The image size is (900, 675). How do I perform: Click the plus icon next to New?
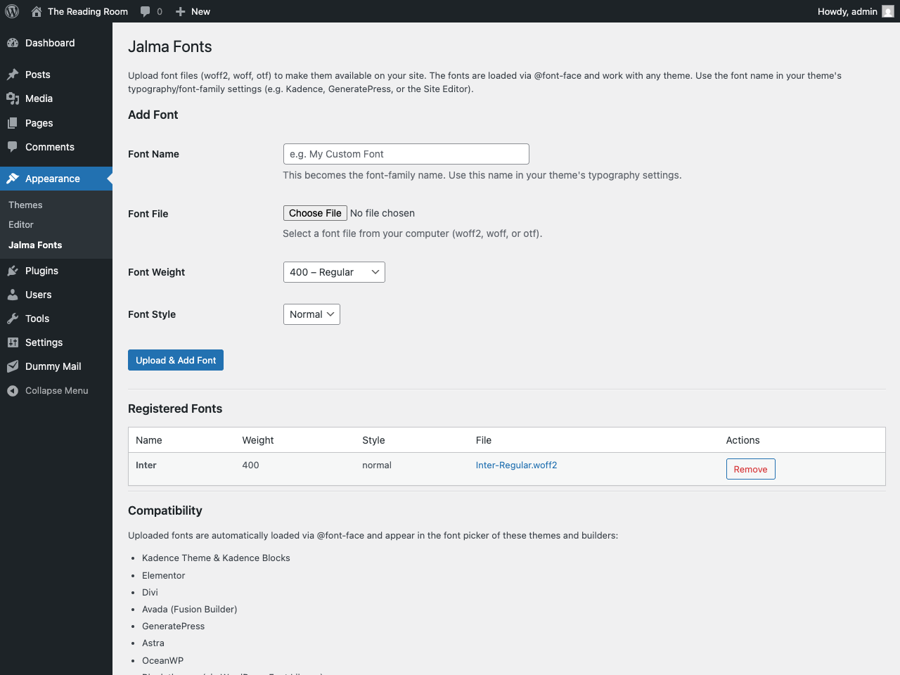[181, 11]
